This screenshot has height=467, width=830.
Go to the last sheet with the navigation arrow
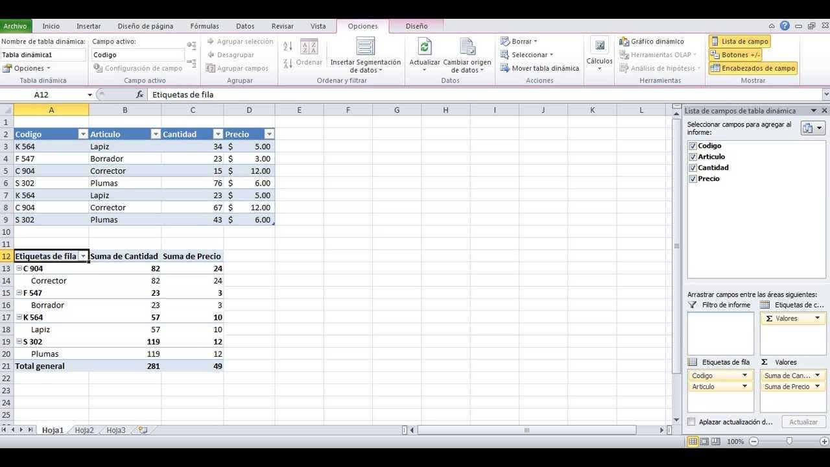point(30,430)
